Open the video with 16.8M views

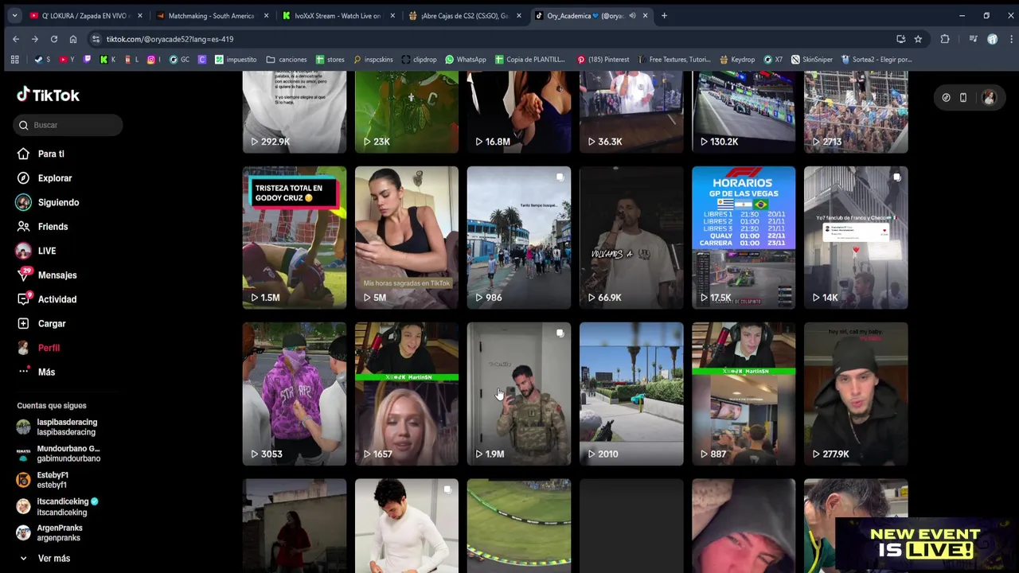pos(519,111)
